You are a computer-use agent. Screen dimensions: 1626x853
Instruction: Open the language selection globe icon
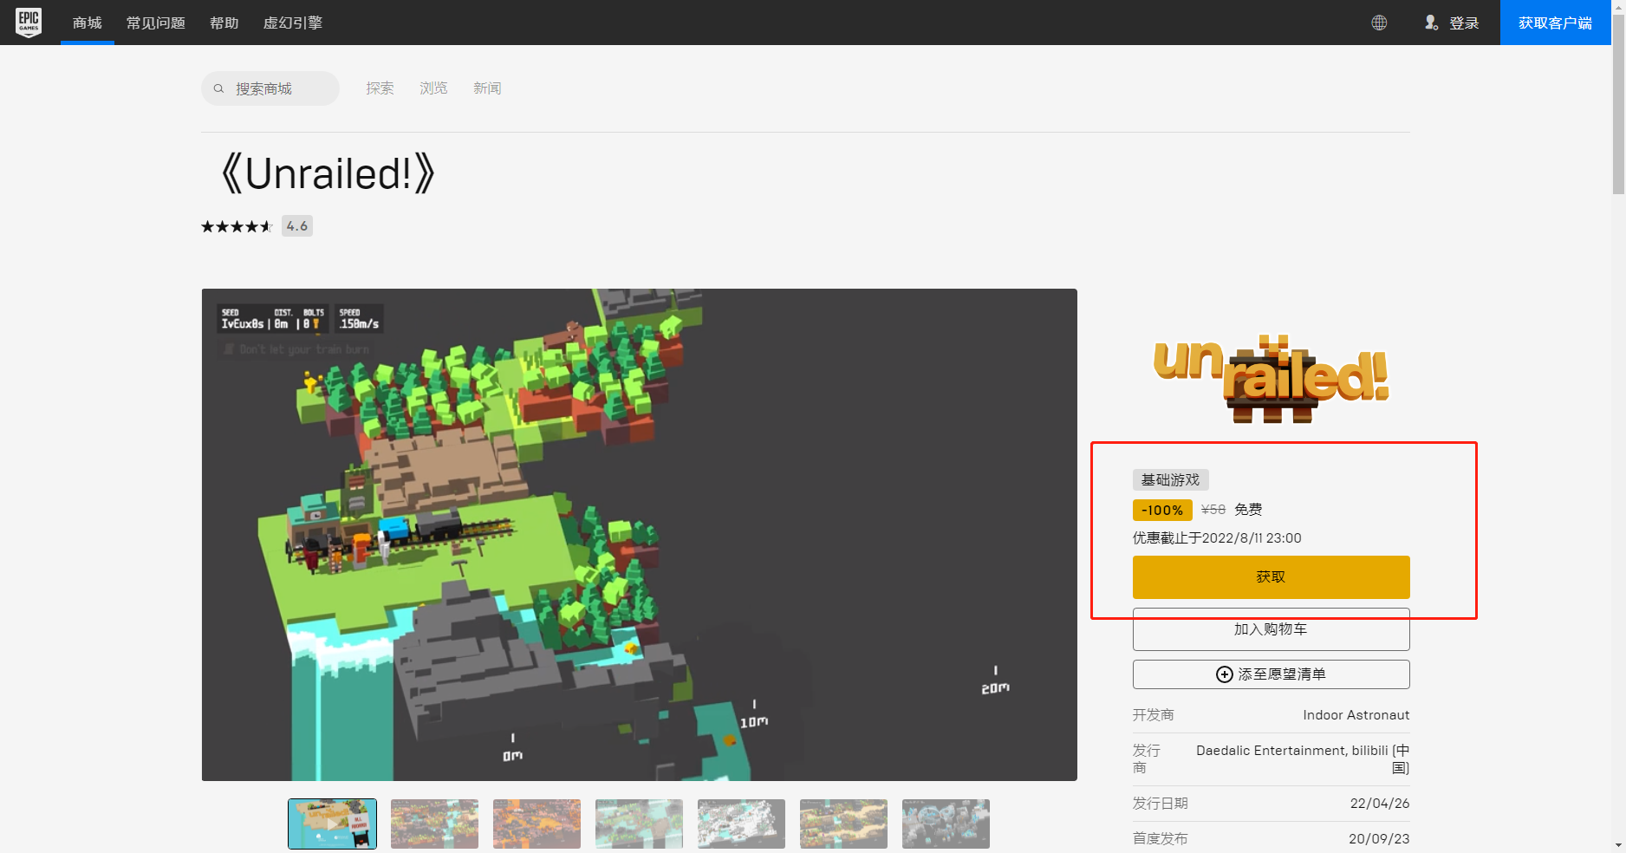tap(1380, 23)
